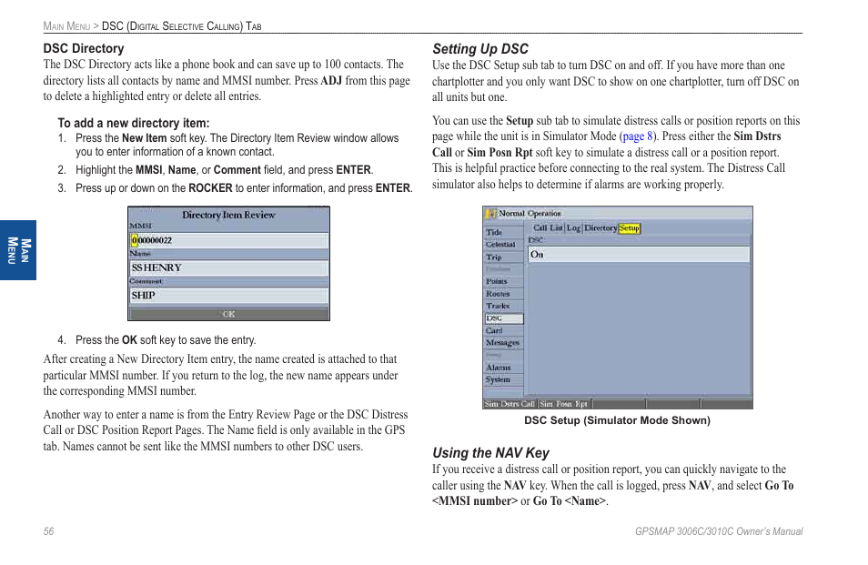Screen dimensions: 868x565
Task: Click the Name field showing SS HENRY
Action: [x=228, y=267]
